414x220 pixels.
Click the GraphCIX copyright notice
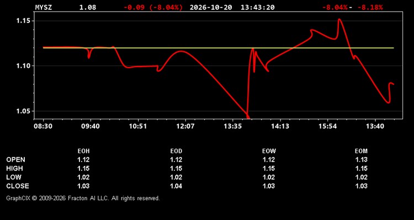tap(83, 198)
